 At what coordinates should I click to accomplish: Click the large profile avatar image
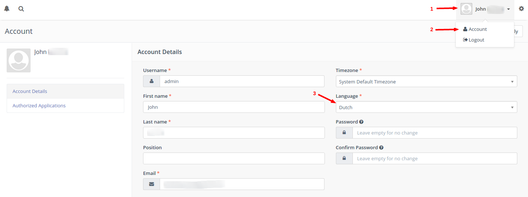click(19, 61)
